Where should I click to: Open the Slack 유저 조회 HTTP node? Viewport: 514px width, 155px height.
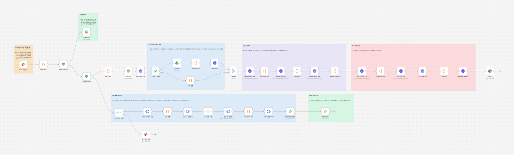141,71
